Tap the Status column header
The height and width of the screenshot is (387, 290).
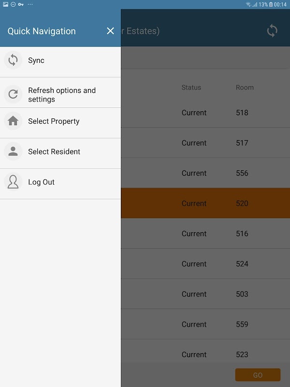191,88
